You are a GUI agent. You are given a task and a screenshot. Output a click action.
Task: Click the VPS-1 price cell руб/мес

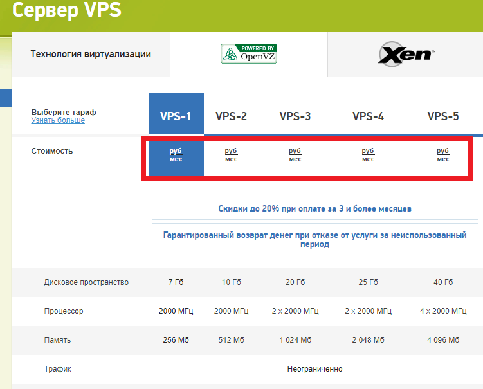click(x=176, y=155)
